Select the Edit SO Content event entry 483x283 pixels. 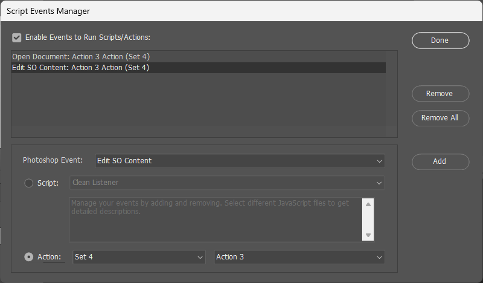[81, 68]
